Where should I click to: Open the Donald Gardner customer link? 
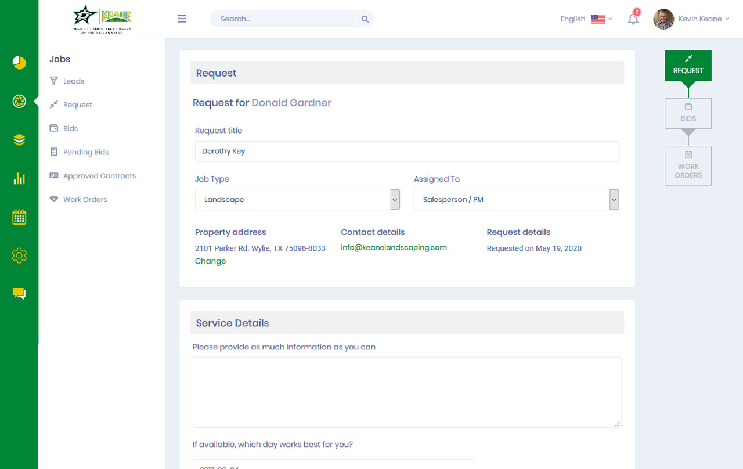(291, 103)
